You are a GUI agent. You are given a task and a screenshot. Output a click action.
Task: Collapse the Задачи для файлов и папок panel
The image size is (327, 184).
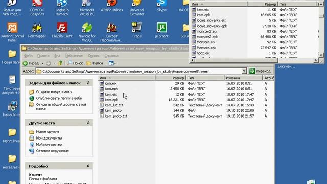(88, 83)
